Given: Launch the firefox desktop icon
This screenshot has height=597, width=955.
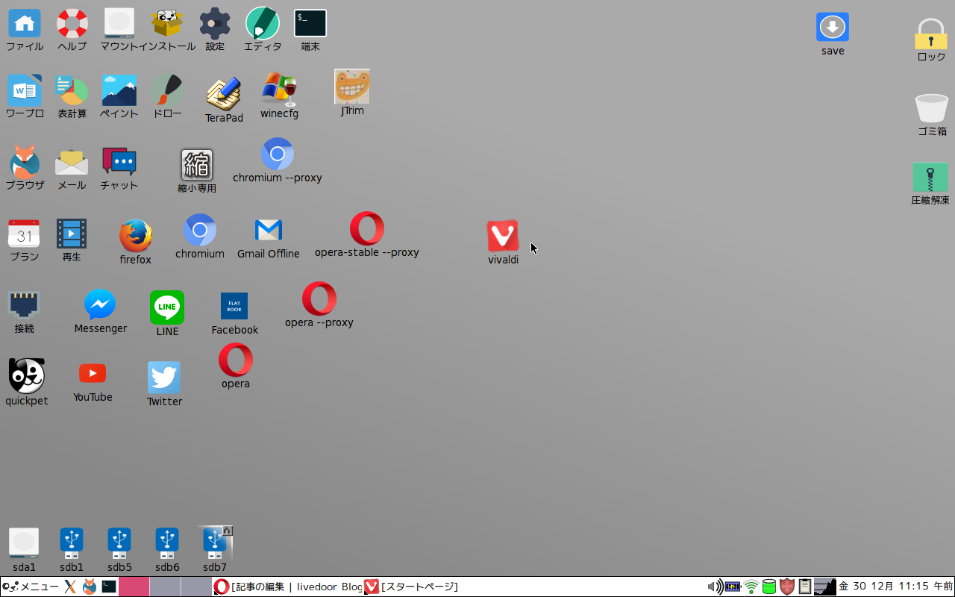Looking at the screenshot, I should coord(136,236).
